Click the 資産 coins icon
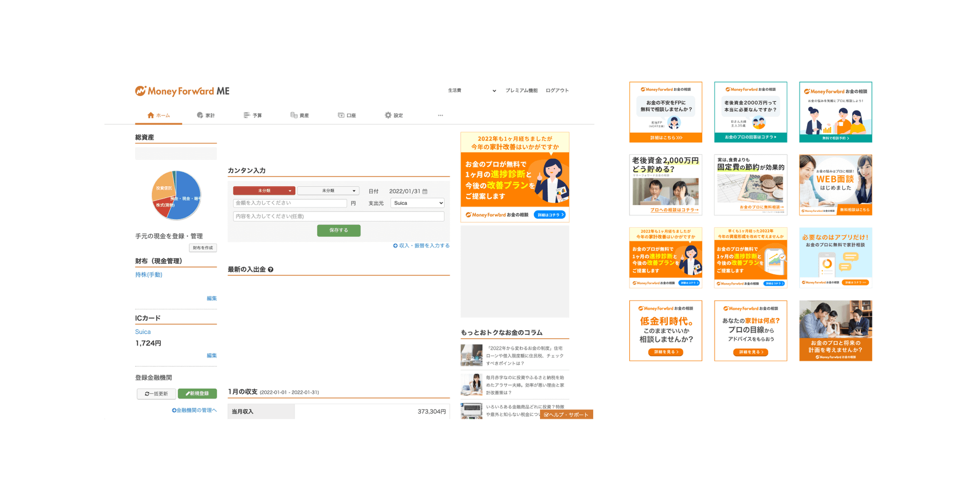 pos(294,115)
